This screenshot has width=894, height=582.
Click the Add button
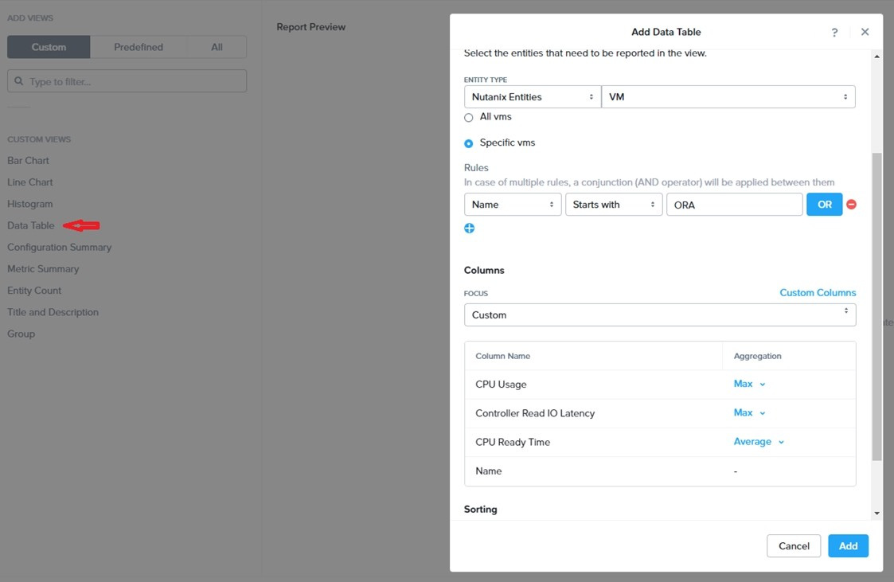[x=848, y=546]
